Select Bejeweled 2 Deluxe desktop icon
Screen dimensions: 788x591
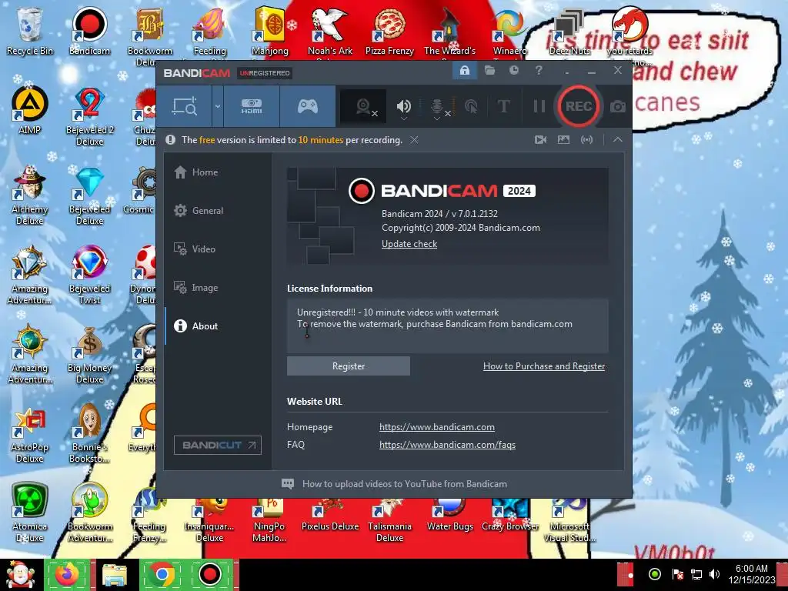[x=89, y=117]
